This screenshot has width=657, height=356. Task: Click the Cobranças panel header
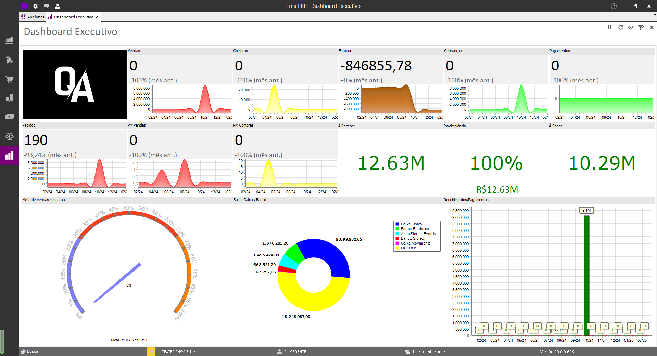496,51
